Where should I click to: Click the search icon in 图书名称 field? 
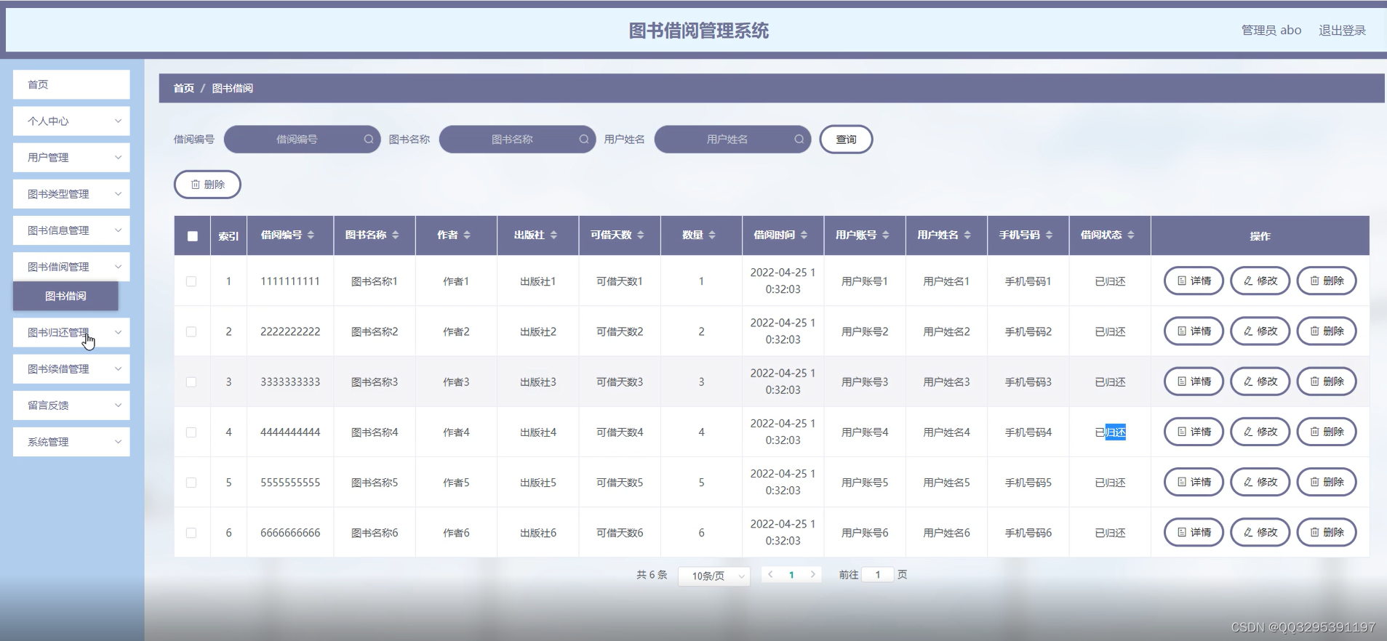pos(584,140)
